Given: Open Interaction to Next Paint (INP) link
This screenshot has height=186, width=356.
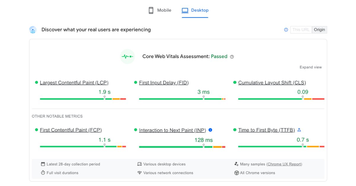Looking at the screenshot, I should coord(172,130).
